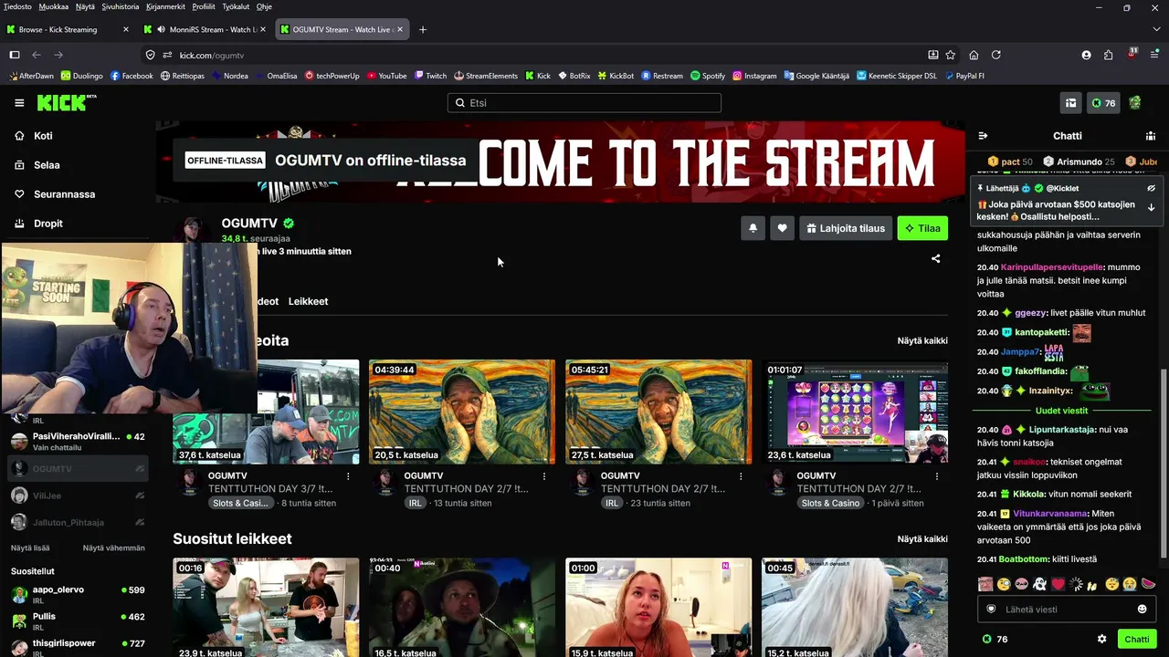This screenshot has height=657, width=1169.
Task: Insert the red heart emote in chat
Action: (x=1058, y=584)
